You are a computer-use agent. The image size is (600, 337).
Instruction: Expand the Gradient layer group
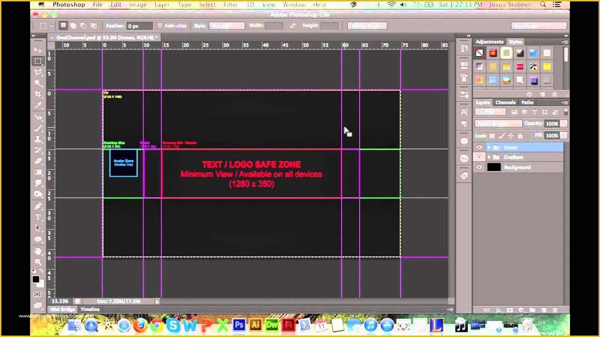[x=489, y=157]
